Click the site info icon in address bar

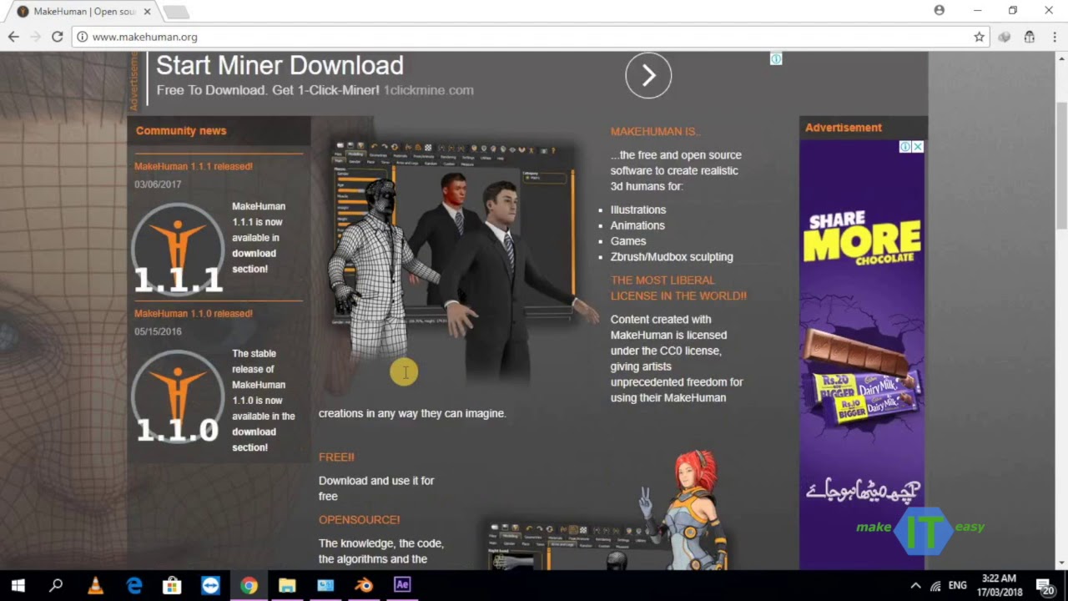pos(82,37)
